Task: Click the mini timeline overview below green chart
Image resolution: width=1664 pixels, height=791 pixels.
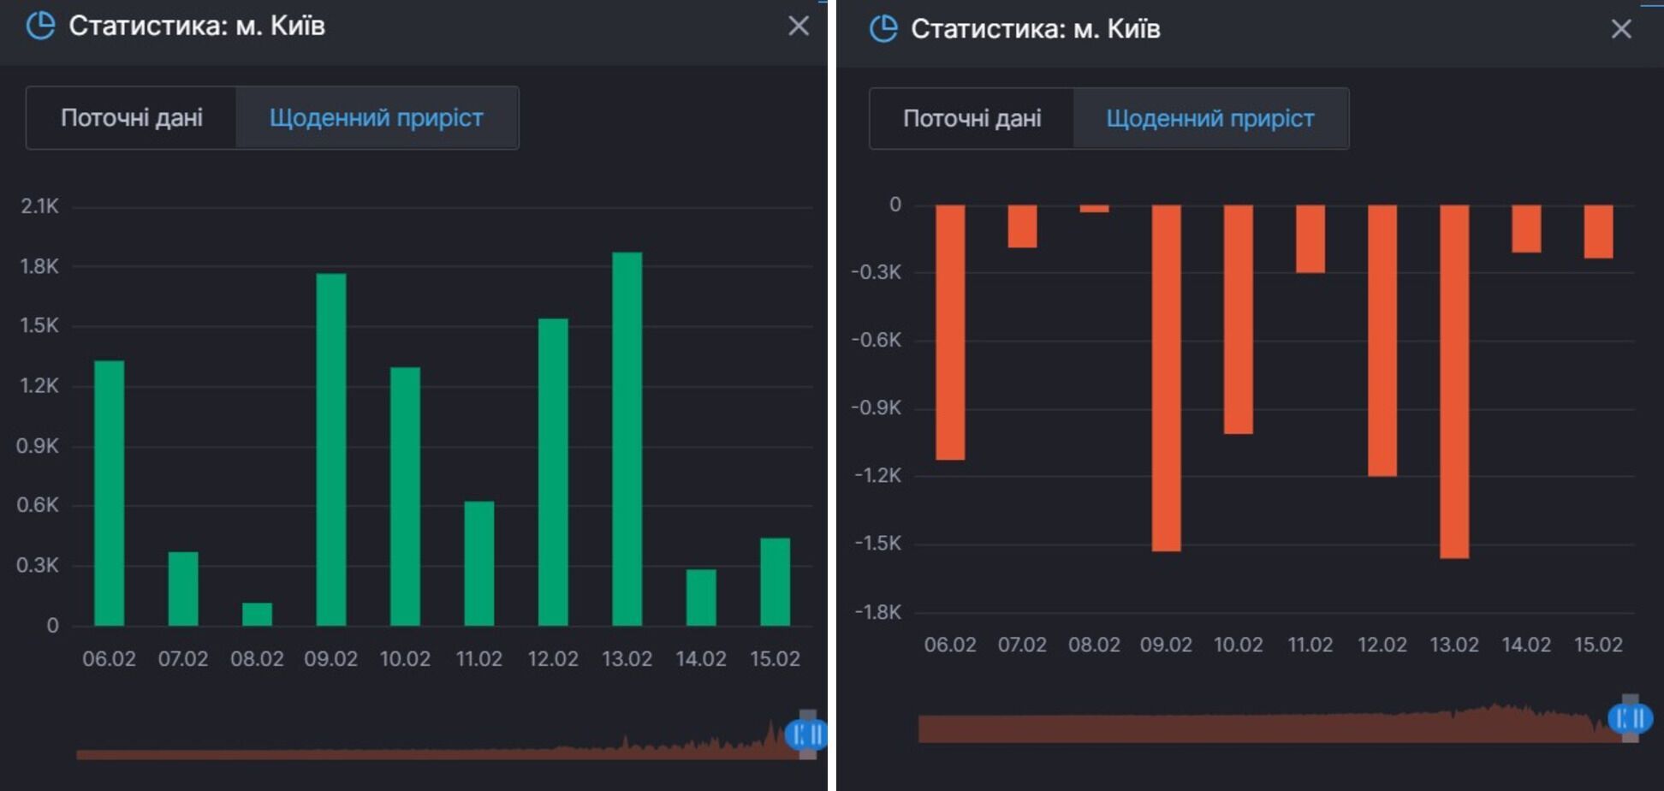Action: (x=428, y=752)
